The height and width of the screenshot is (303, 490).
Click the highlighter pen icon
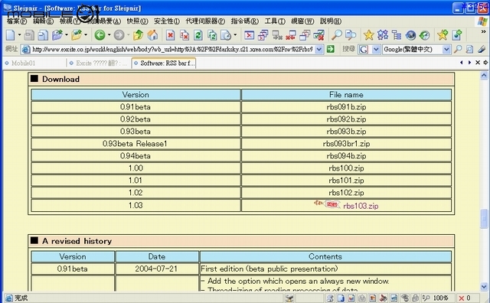point(482,50)
